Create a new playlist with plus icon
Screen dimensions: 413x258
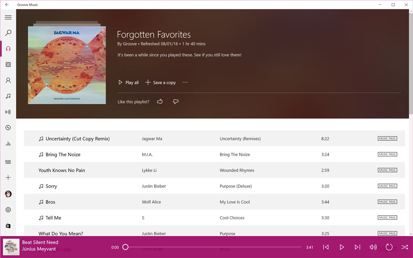[8, 177]
